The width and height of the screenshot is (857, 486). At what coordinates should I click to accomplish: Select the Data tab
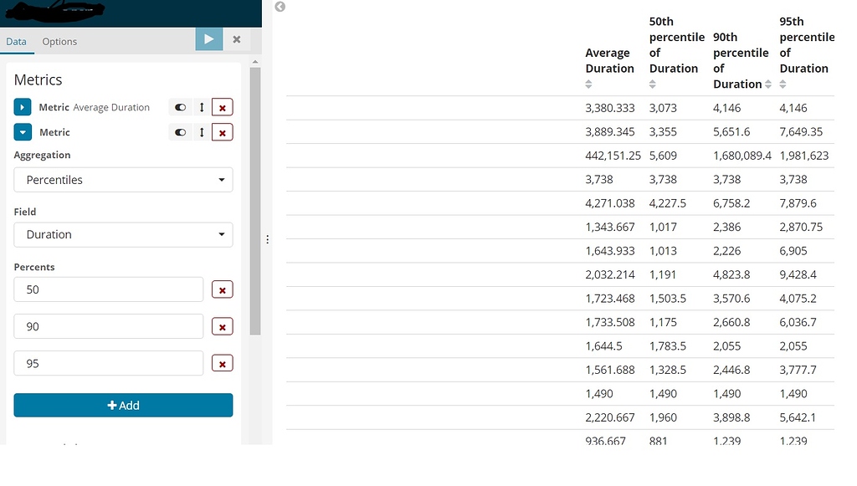point(16,41)
